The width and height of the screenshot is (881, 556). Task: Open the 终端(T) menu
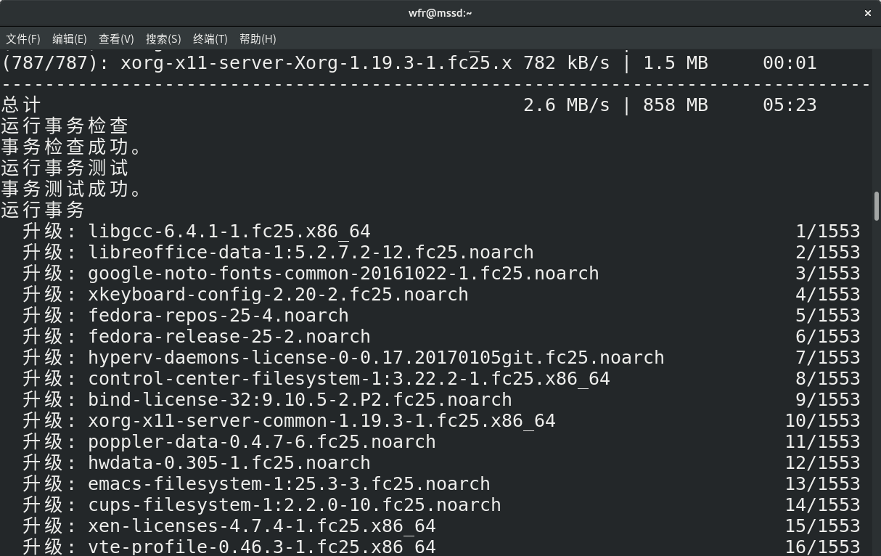pyautogui.click(x=210, y=39)
